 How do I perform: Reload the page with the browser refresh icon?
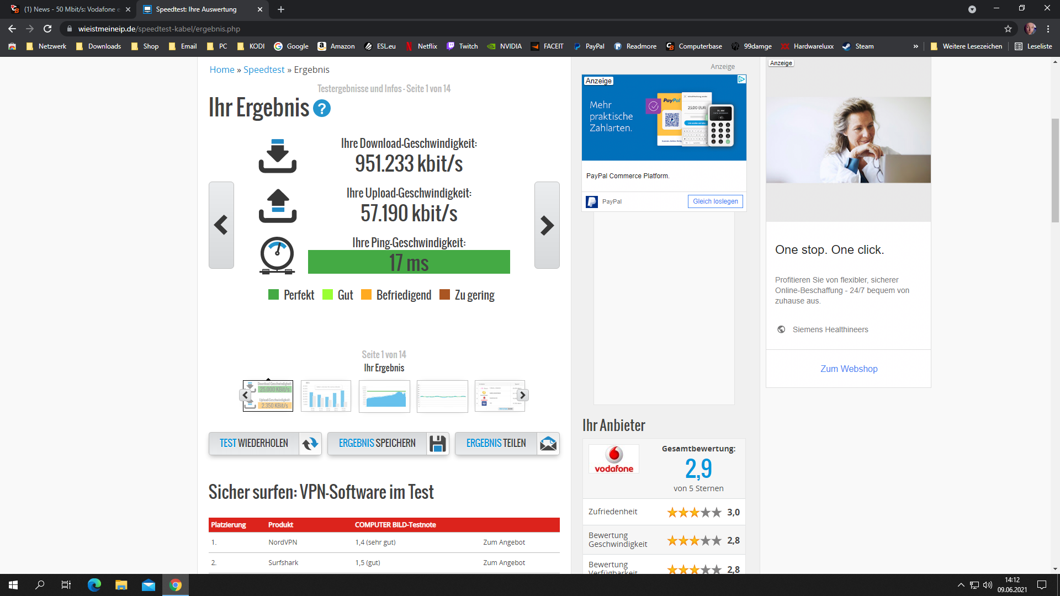47,29
